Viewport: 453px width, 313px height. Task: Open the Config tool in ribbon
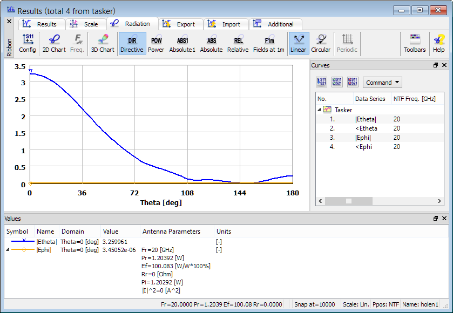[28, 43]
